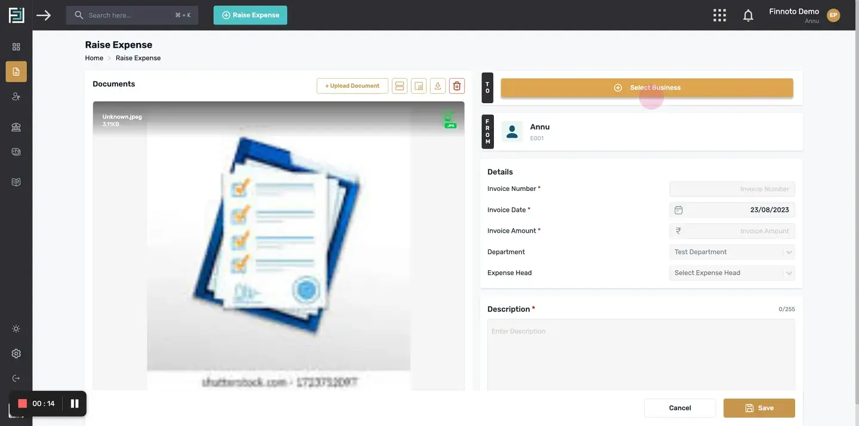This screenshot has height=426, width=859.
Task: Click the search magnifier icon
Action: (79, 15)
